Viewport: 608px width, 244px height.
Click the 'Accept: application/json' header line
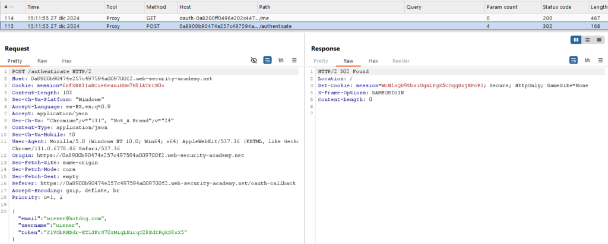(50, 113)
